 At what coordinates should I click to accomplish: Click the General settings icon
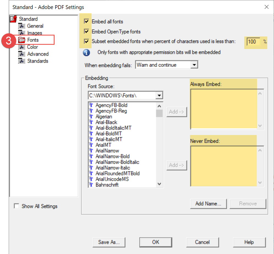[x=21, y=26]
